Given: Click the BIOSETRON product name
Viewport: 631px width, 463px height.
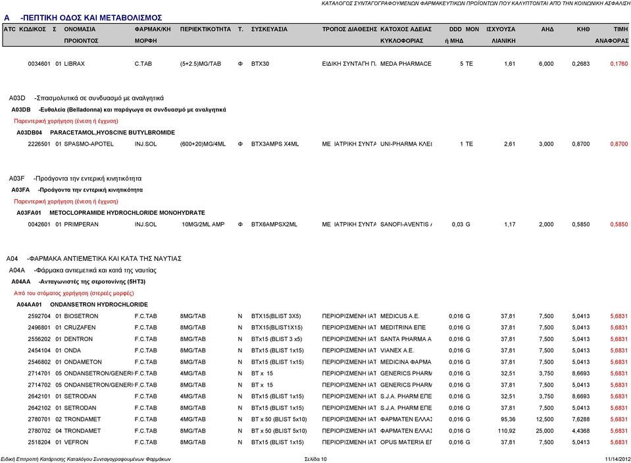Looking at the screenshot, I should point(81,316).
